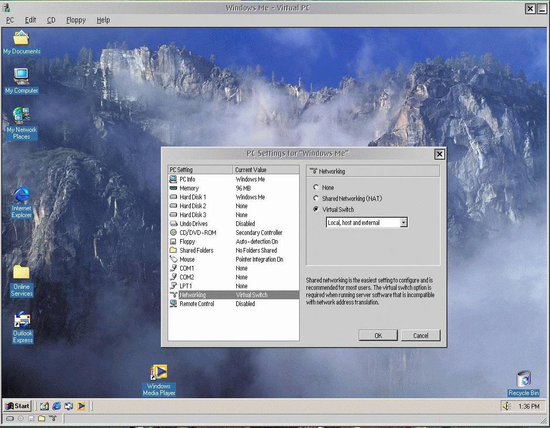The image size is (550, 428).
Task: Choose Shared Networking (NAT) radio button
Action: (x=316, y=198)
